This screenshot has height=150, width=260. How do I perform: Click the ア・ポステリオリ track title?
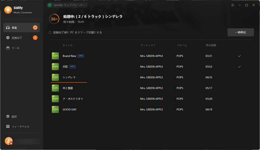click(x=72, y=99)
